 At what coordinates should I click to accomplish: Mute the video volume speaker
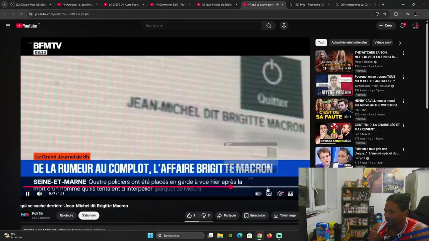[x=39, y=193]
